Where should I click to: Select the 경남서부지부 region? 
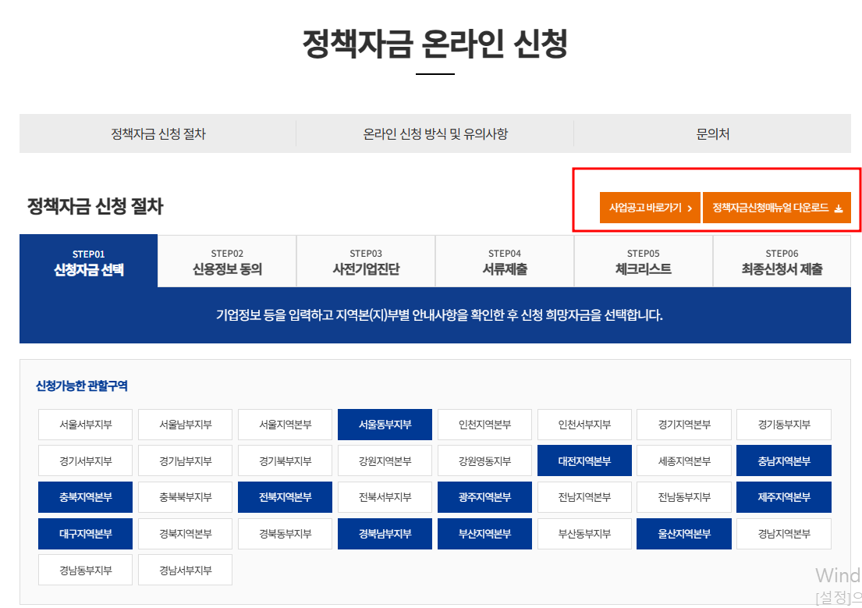tap(185, 570)
